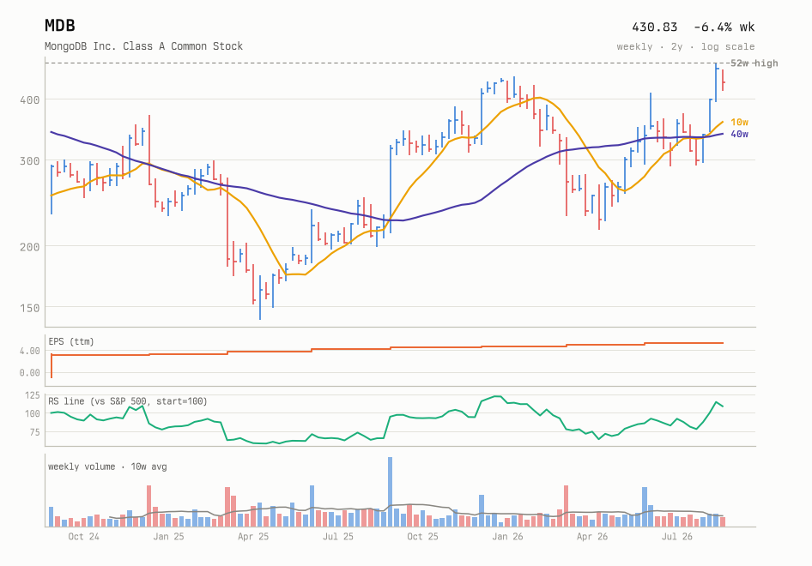Viewport: 812px width, 566px height.
Task: Click the 4.00 EPS axis label
Action: (29, 351)
